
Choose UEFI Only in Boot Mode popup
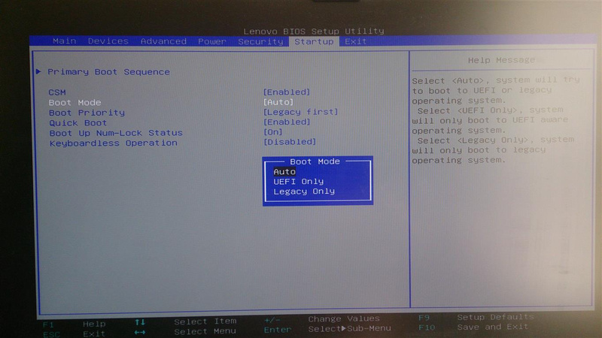tap(298, 181)
